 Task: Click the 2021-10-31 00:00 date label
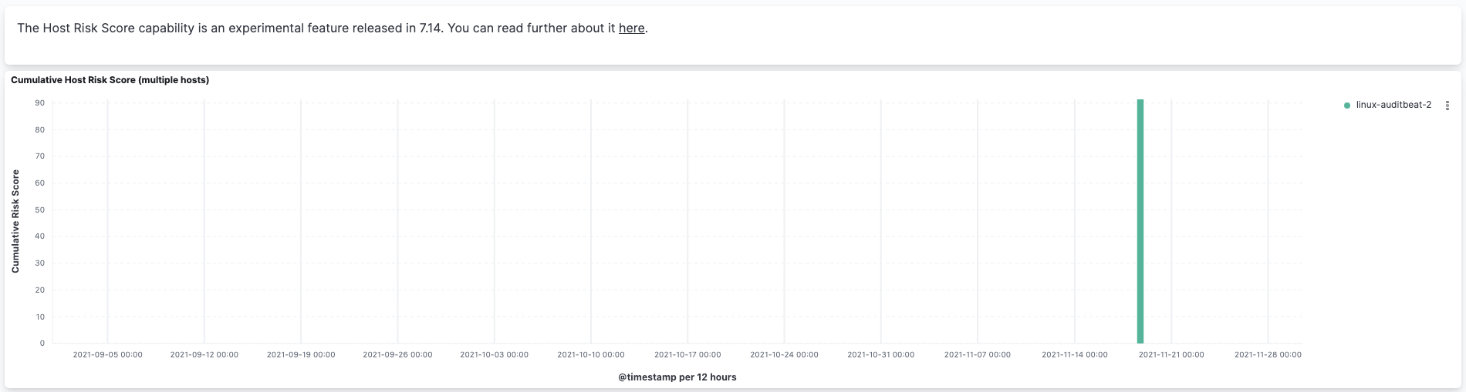(x=880, y=355)
